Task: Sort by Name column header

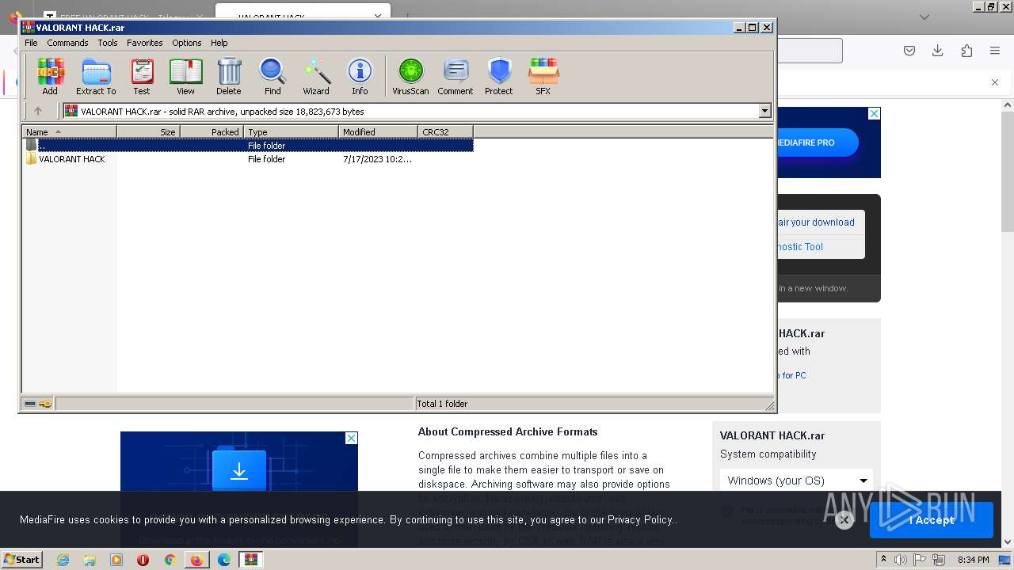Action: pyautogui.click(x=69, y=132)
